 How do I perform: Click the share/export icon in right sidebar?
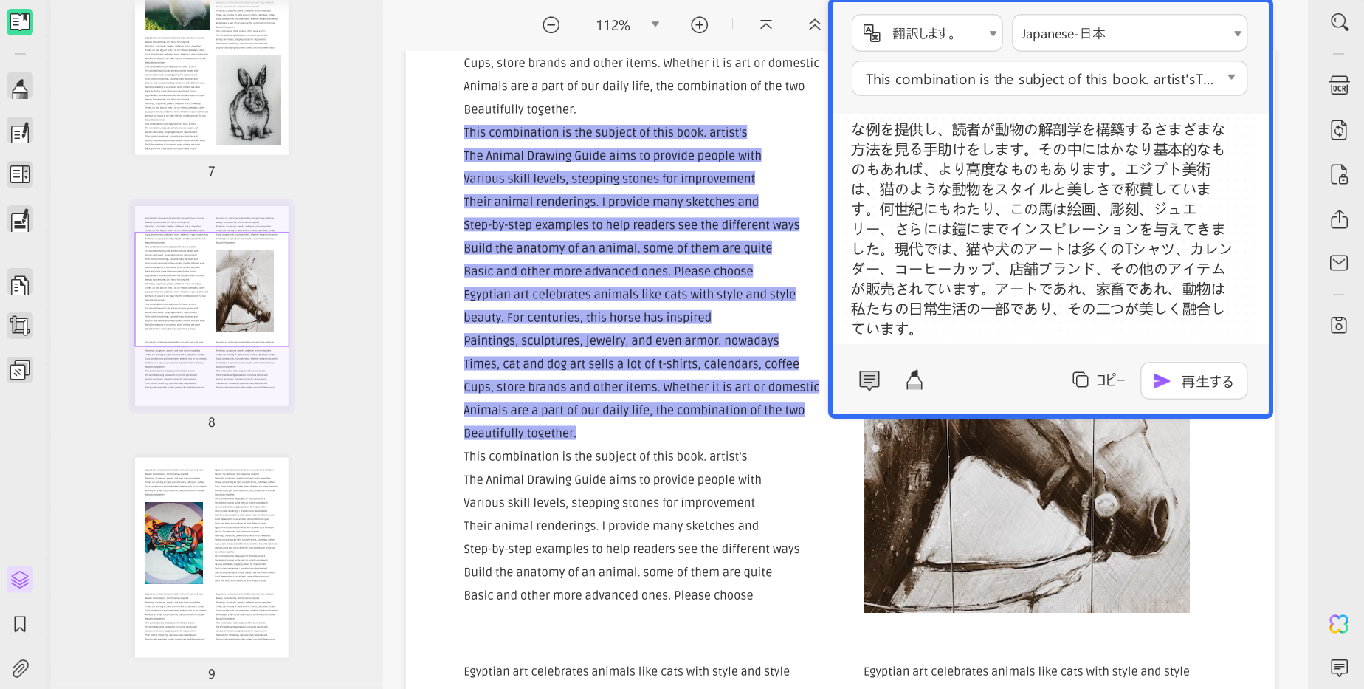1339,219
